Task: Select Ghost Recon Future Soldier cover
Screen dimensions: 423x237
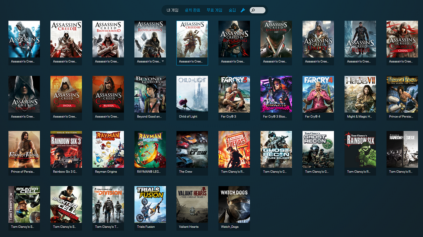Action: coord(276,149)
